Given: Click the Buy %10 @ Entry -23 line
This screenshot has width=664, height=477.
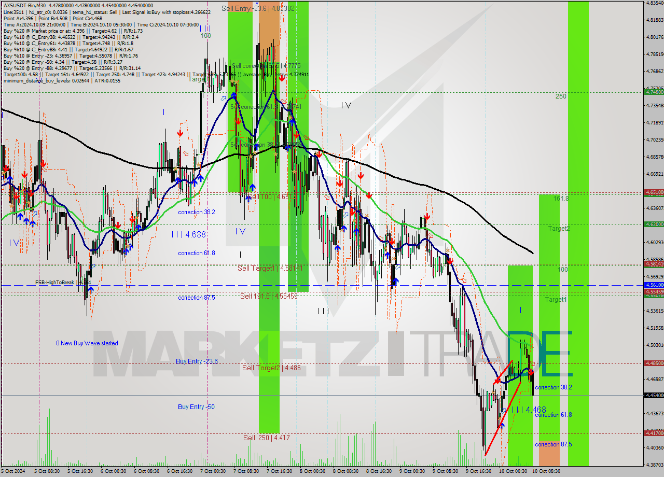Looking at the screenshot, I should [70, 56].
